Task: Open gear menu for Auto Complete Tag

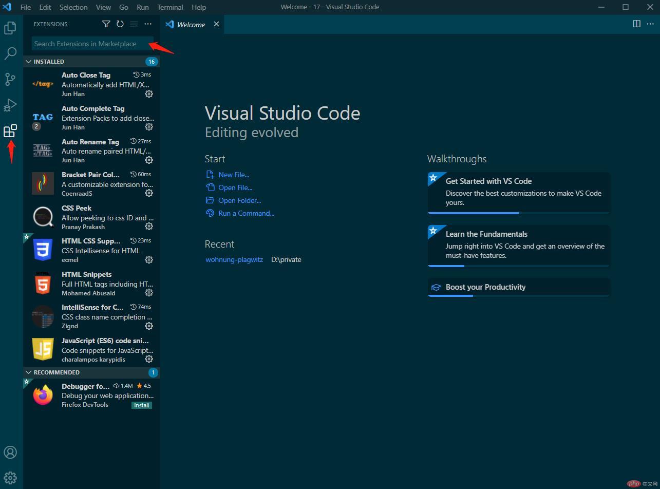Action: pyautogui.click(x=149, y=127)
